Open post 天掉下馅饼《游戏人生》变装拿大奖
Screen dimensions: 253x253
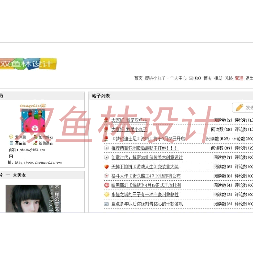pyautogui.click(x=145, y=167)
